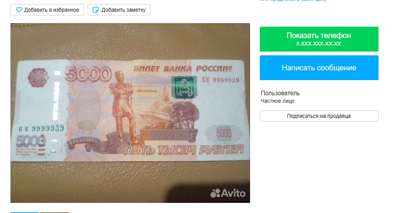Click the large 5000 numeral on banknote
This screenshot has width=406, height=213.
pyautogui.click(x=88, y=73)
